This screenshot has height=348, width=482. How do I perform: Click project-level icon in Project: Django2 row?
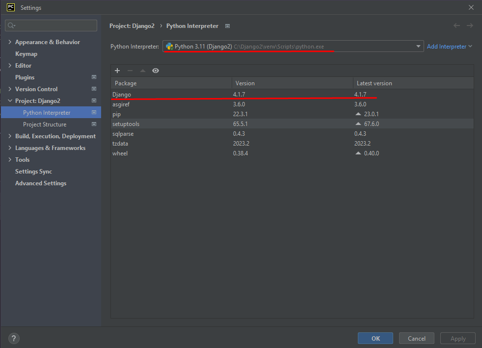(x=94, y=100)
